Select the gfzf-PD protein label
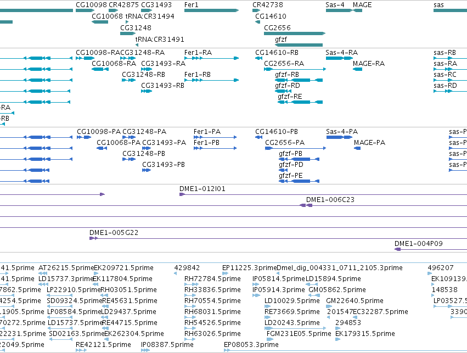The width and height of the screenshot is (467, 353). click(x=291, y=165)
